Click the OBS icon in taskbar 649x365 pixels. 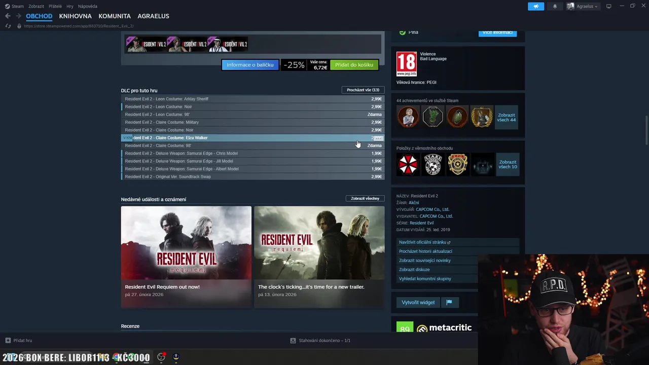(161, 357)
